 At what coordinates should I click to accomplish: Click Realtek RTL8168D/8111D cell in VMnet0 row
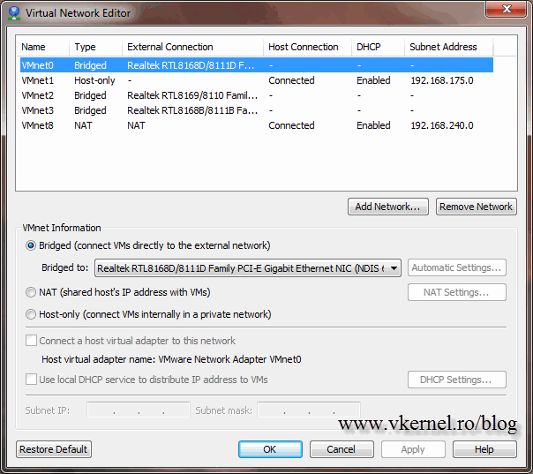click(x=191, y=65)
